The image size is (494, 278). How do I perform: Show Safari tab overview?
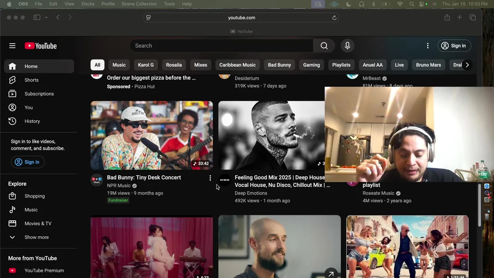[472, 17]
